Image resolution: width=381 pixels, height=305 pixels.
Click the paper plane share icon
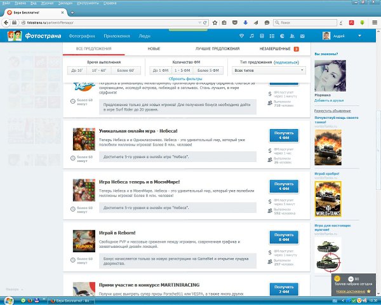tap(256, 23)
